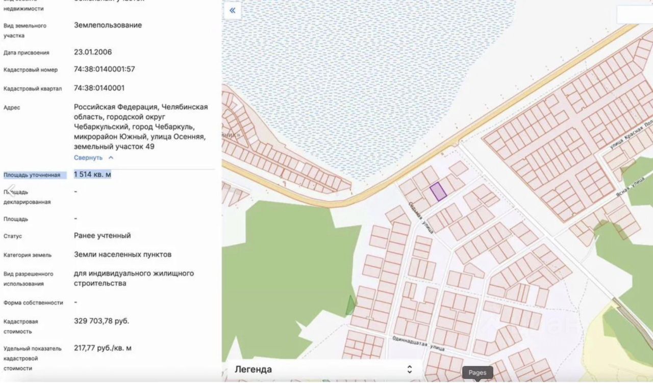
Task: Select the cadastral value '329 703,78 руб.'
Action: 102,321
